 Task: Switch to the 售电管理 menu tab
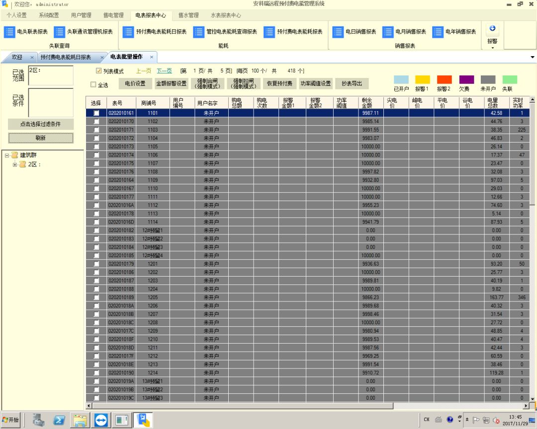[113, 15]
